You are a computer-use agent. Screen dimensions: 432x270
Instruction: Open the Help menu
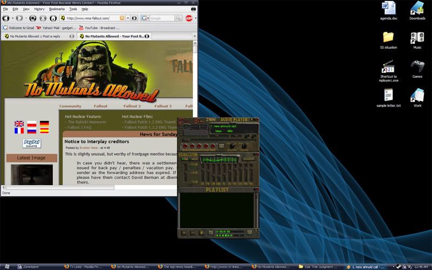(x=85, y=9)
